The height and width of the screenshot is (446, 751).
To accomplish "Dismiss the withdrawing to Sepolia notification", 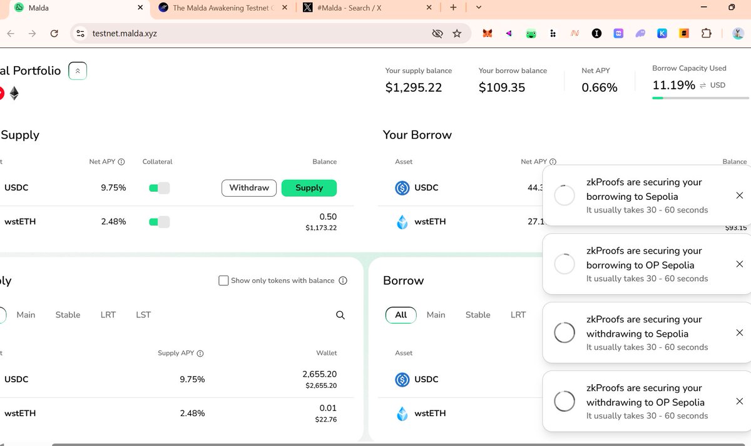I will pos(740,333).
